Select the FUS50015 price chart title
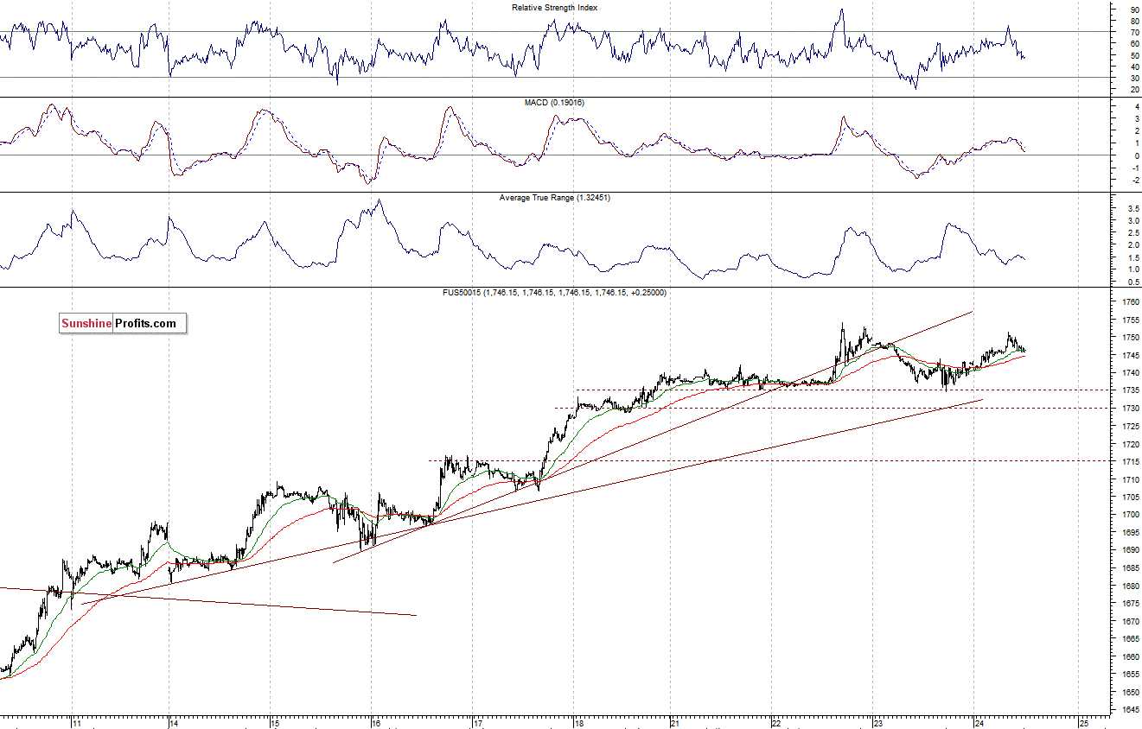 point(555,293)
